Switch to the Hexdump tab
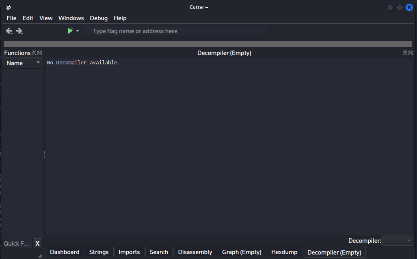417x259 pixels. click(x=284, y=252)
